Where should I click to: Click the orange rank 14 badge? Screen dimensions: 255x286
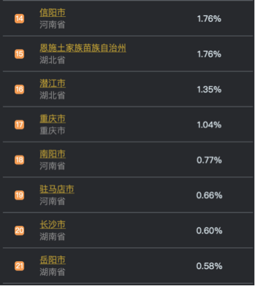pos(20,19)
